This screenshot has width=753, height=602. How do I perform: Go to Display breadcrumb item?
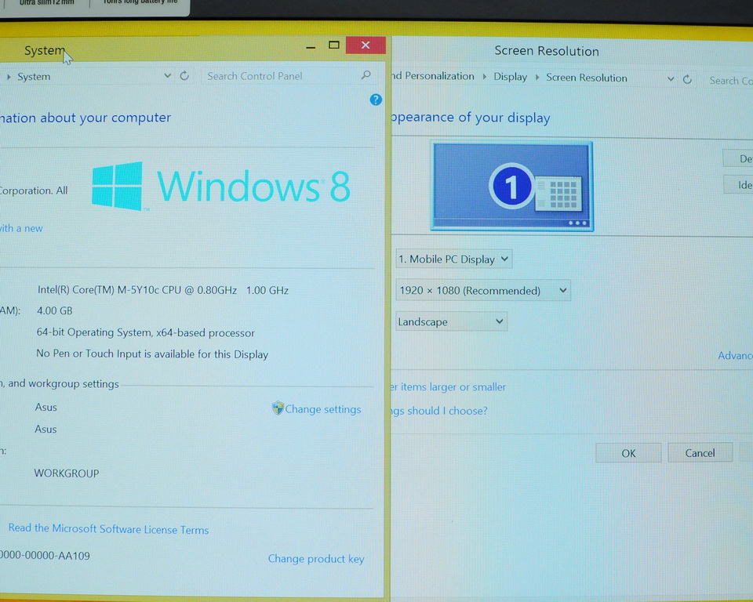coord(510,77)
